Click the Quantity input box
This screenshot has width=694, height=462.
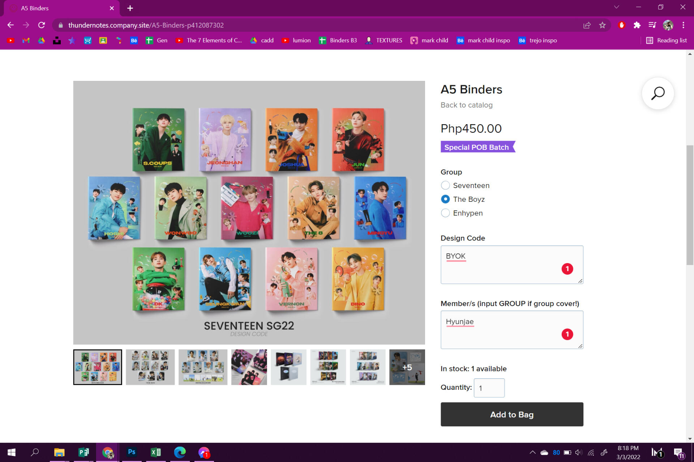(489, 388)
